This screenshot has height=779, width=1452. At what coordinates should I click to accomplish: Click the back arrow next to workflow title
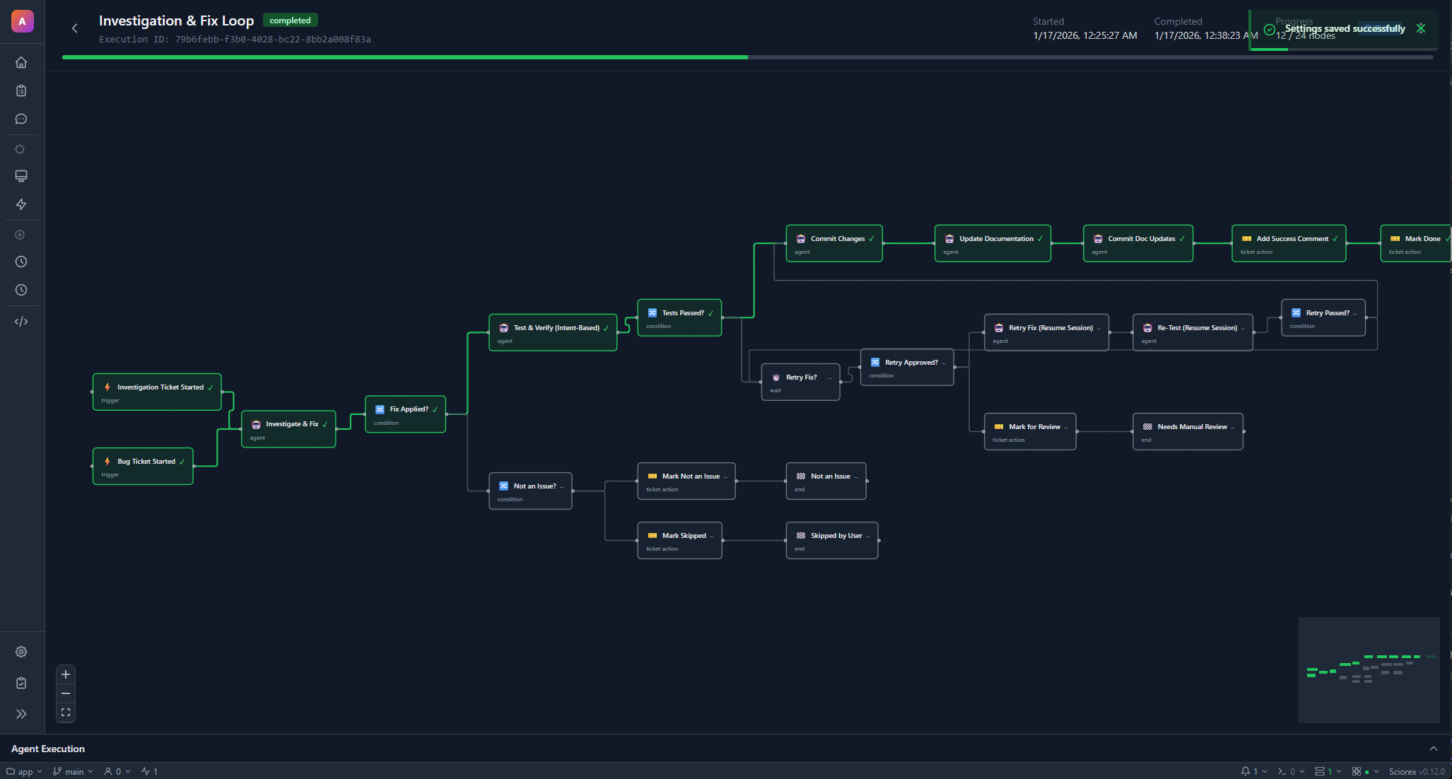(74, 28)
